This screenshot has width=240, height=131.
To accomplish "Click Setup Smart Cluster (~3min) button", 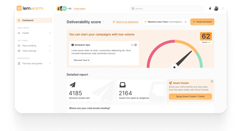I will pos(190,96).
